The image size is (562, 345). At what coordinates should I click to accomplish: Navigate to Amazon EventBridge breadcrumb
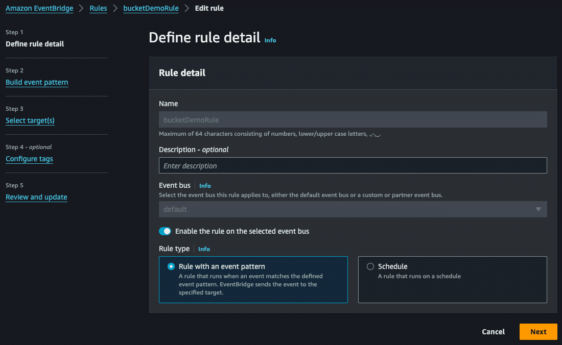pyautogui.click(x=39, y=8)
